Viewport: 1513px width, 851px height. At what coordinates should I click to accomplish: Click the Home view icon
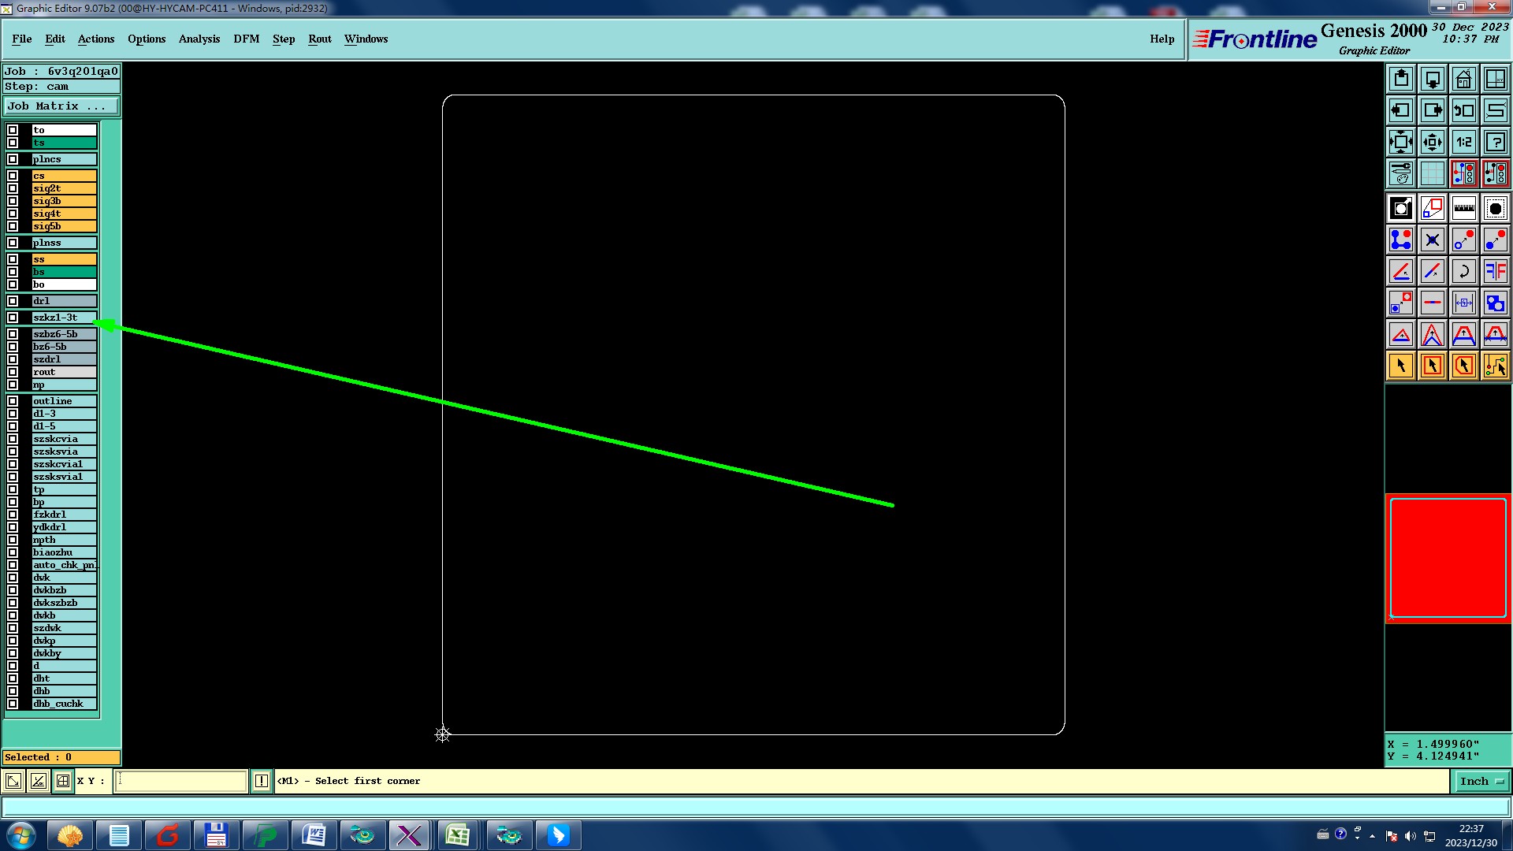pos(1463,79)
